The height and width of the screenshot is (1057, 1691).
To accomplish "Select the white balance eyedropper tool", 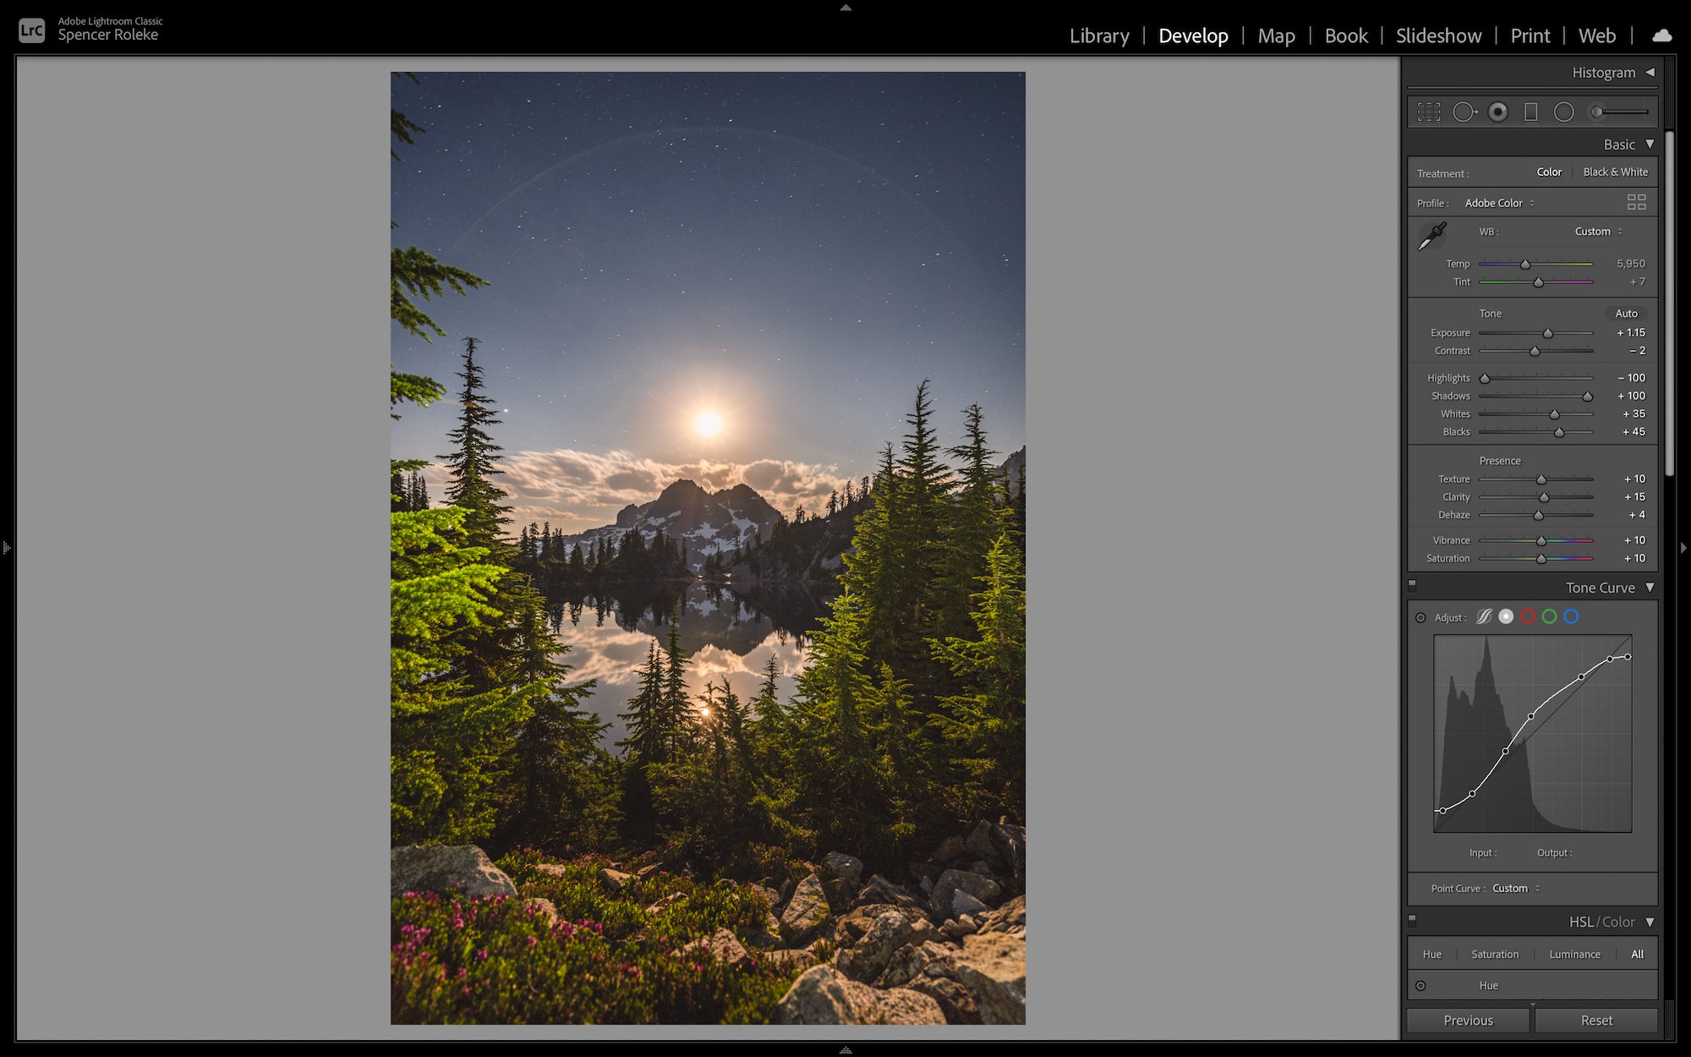I will click(x=1433, y=238).
